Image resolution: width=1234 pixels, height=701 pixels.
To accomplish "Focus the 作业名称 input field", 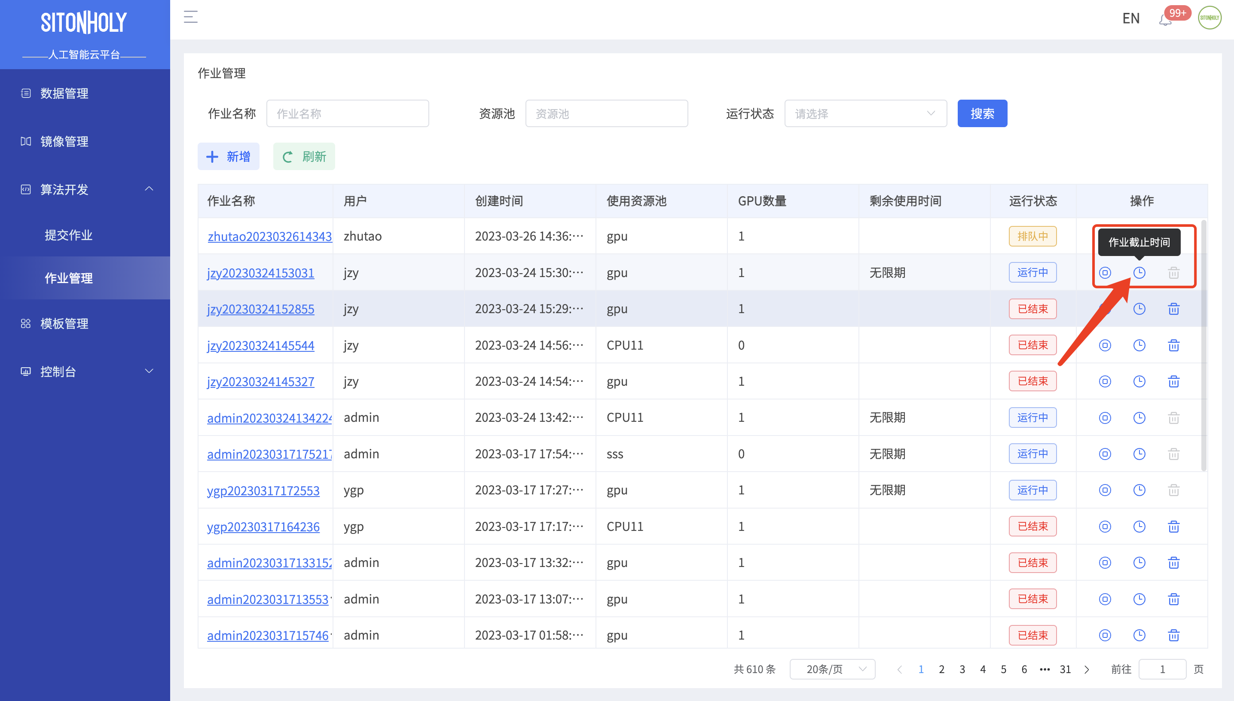I will pos(348,114).
